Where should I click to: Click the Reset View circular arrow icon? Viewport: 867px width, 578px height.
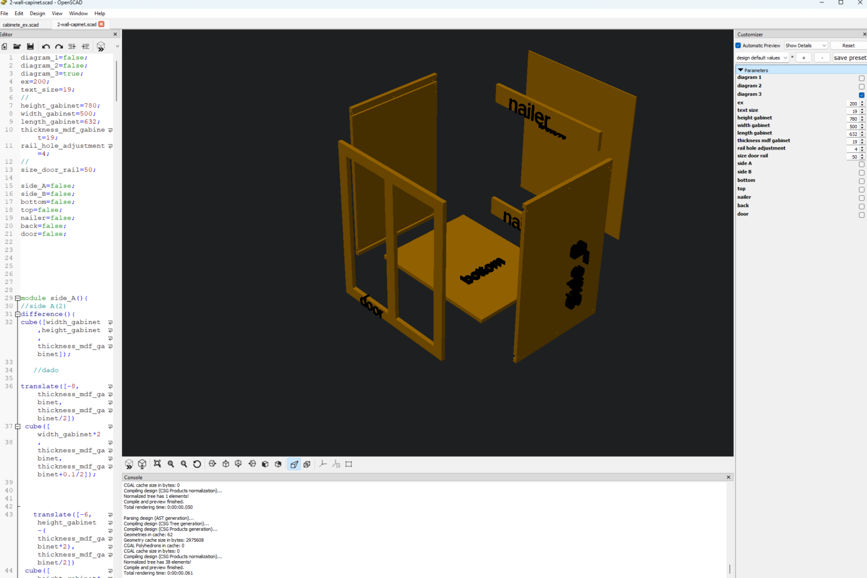(197, 464)
